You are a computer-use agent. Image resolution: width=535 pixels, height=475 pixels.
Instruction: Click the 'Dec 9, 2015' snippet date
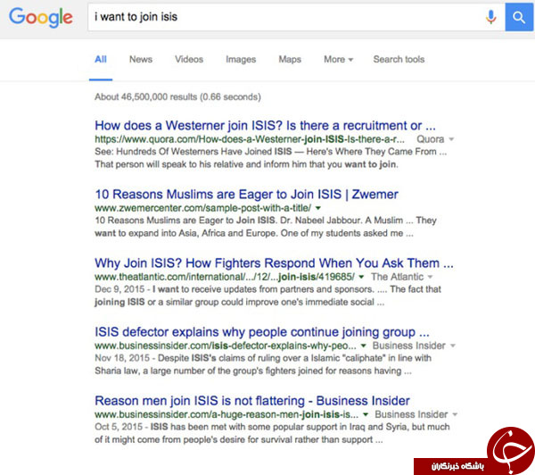click(x=119, y=289)
